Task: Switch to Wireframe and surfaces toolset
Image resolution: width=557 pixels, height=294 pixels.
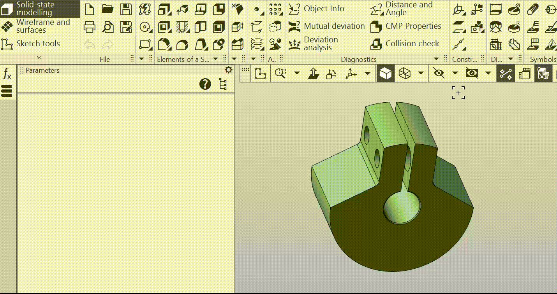Action: click(39, 26)
